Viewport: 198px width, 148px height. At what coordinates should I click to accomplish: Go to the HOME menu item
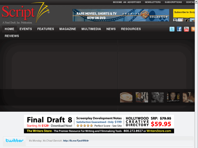pyautogui.click(x=9, y=29)
